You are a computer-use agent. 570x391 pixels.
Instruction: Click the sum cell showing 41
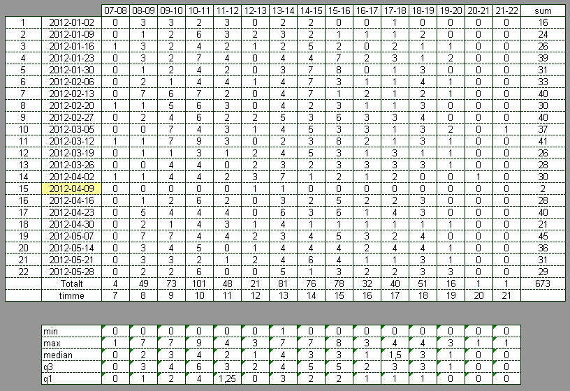click(543, 141)
